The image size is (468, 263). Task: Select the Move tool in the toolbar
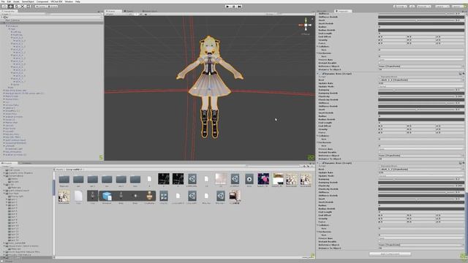click(10, 7)
